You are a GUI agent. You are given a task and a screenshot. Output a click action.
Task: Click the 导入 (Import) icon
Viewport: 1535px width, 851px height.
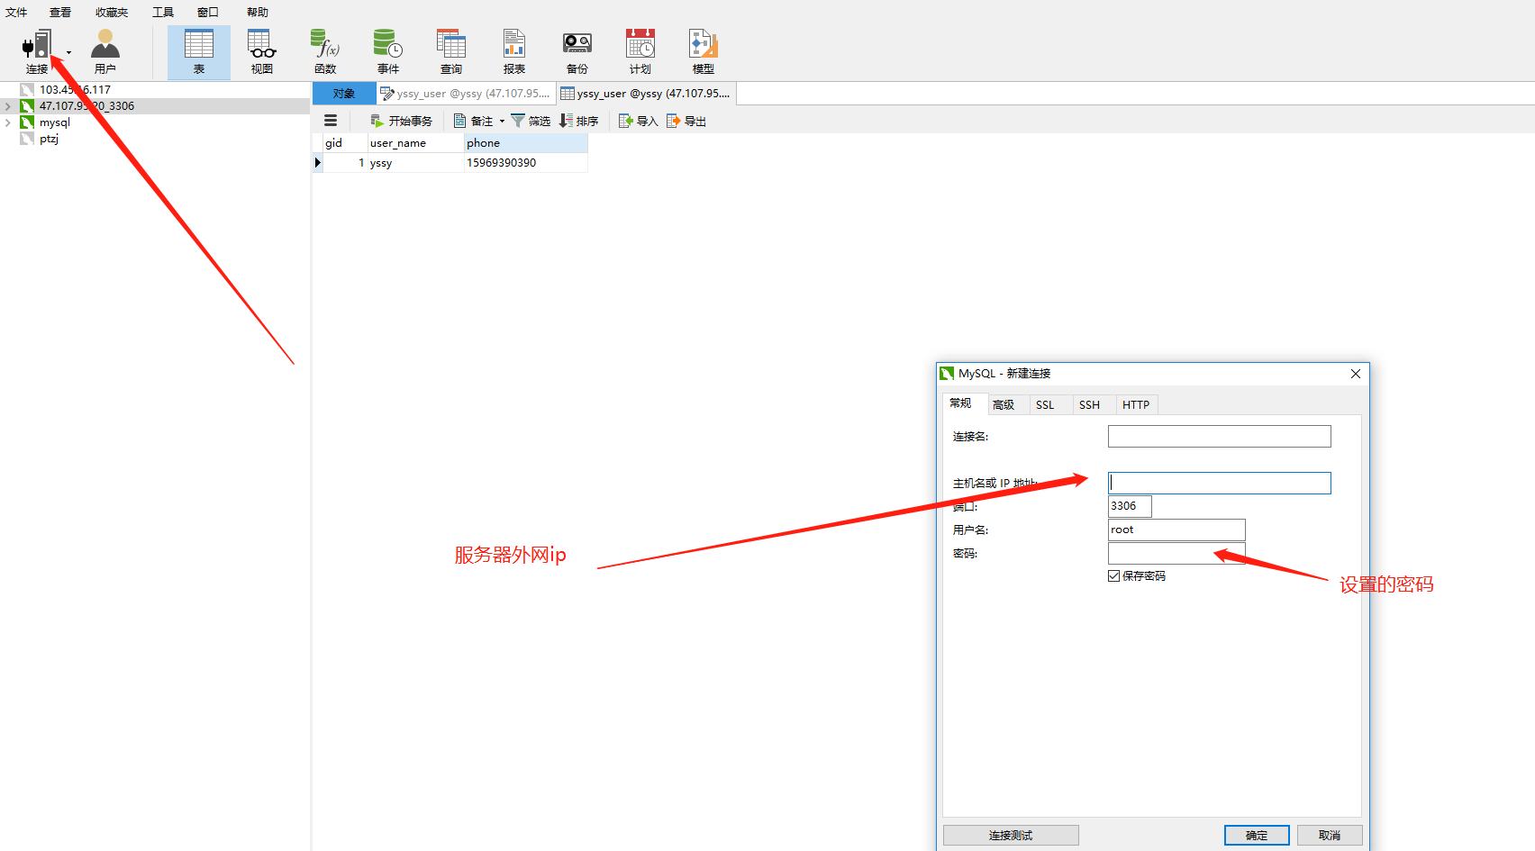point(639,121)
